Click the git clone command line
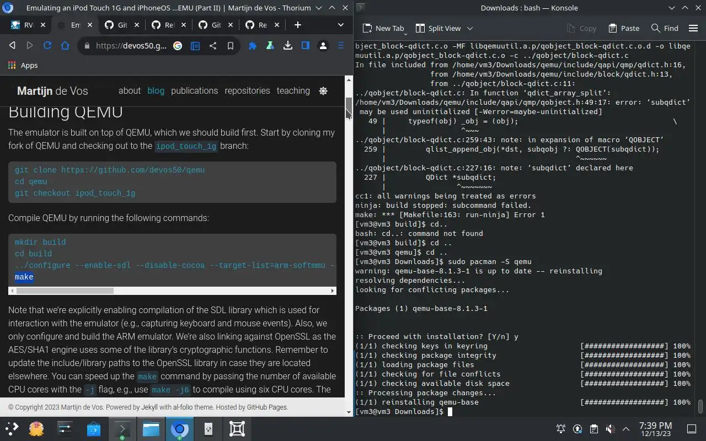Screen dimensions: 706x441 (x=110, y=170)
